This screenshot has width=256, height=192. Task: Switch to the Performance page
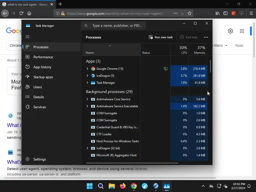[52, 57]
